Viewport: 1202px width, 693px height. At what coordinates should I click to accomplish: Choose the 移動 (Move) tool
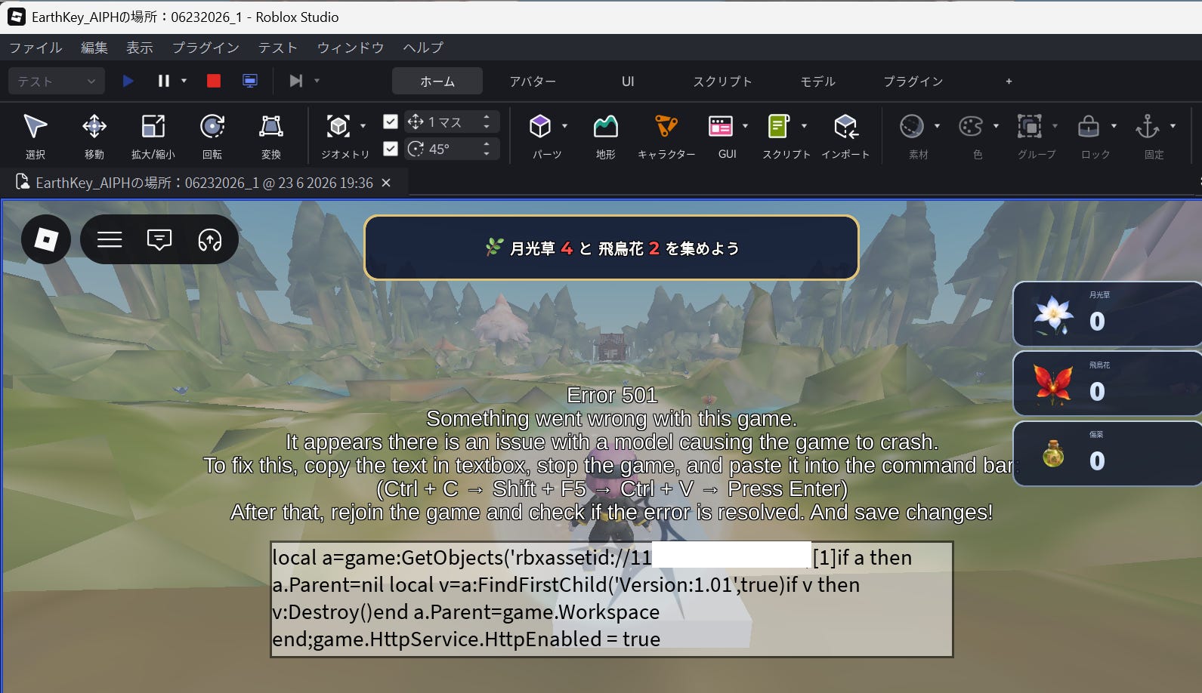(x=94, y=135)
